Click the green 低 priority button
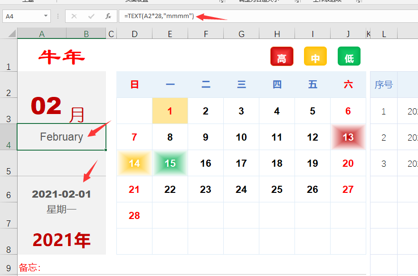This screenshot has width=418, height=276. (349, 56)
